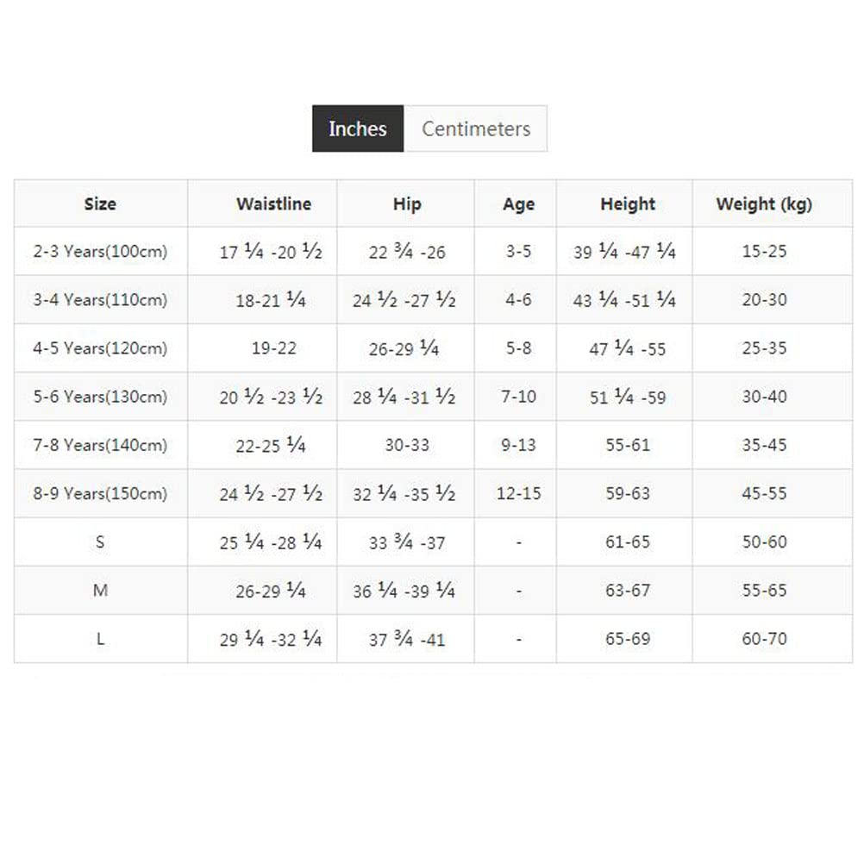Click the M size cell
Screen dimensions: 864x864
click(100, 591)
